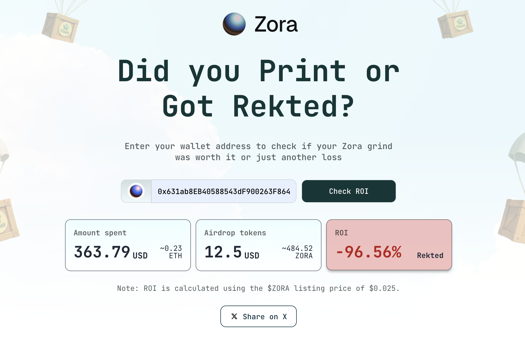
Task: Click the ~0.23 ETH amount
Action: coord(171,252)
